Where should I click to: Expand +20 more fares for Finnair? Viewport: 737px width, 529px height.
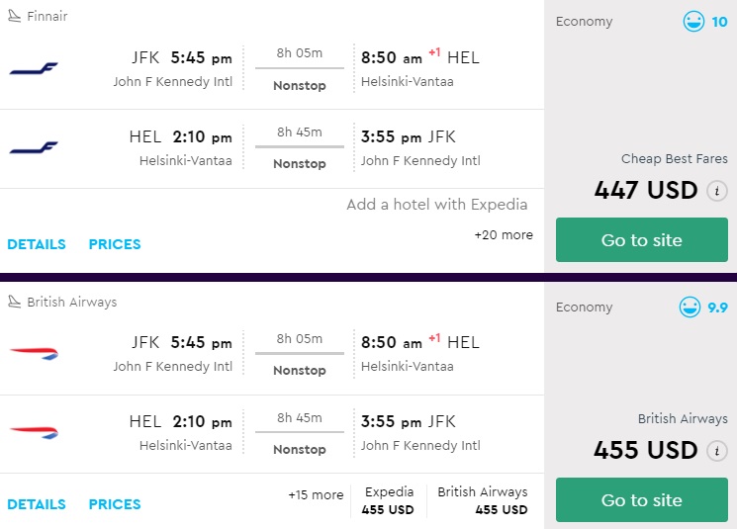coord(504,235)
